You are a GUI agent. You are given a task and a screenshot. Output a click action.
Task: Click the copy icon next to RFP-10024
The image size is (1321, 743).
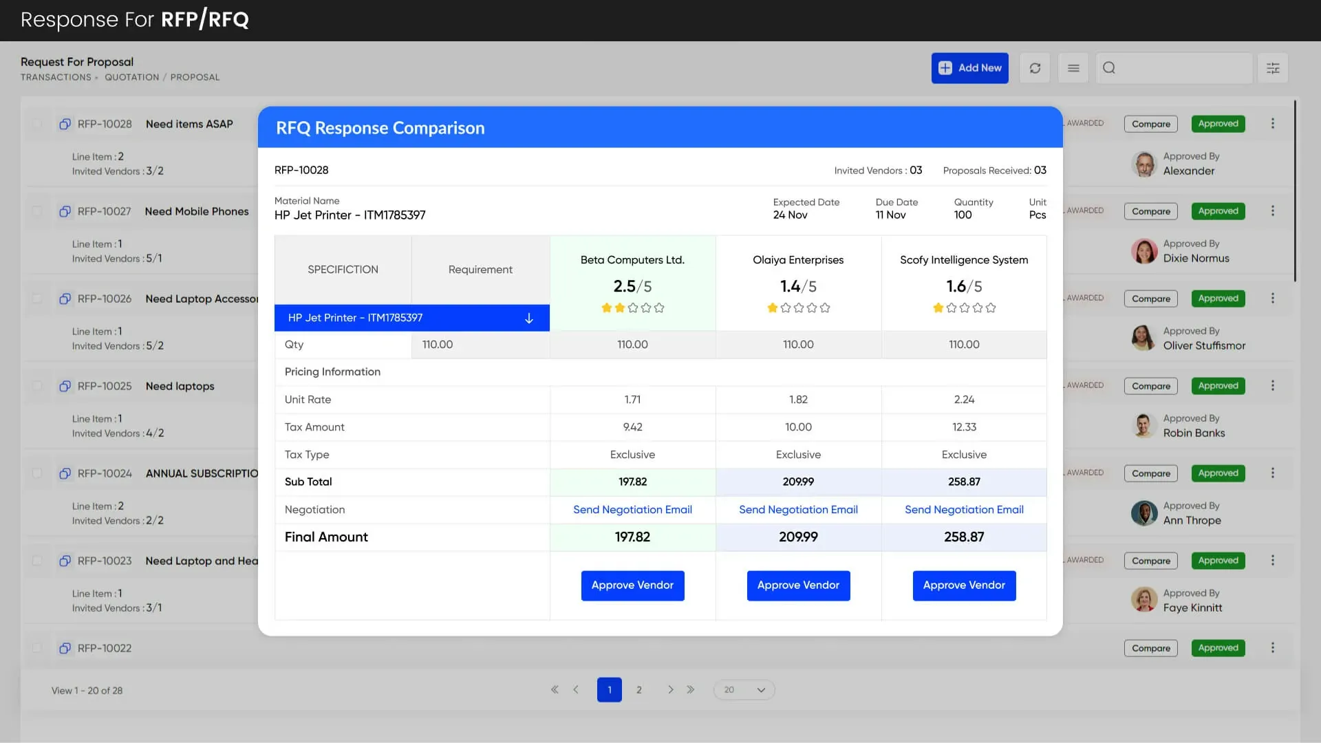click(x=65, y=473)
